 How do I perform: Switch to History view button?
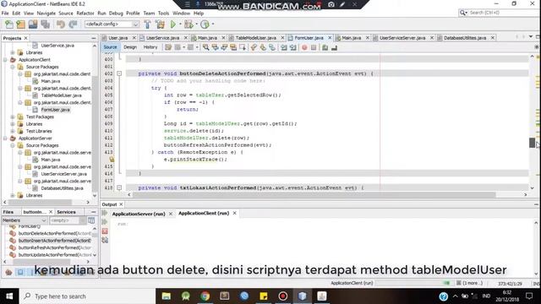pos(150,47)
